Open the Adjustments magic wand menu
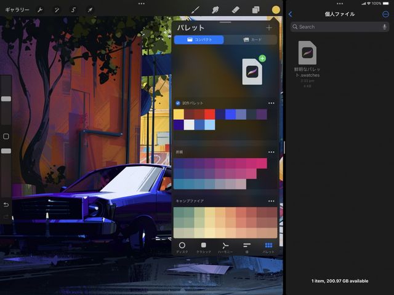This screenshot has width=394, height=295. 57,10
